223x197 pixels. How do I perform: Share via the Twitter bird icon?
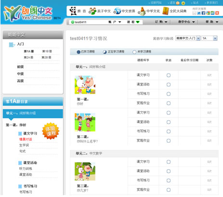tap(199, 13)
